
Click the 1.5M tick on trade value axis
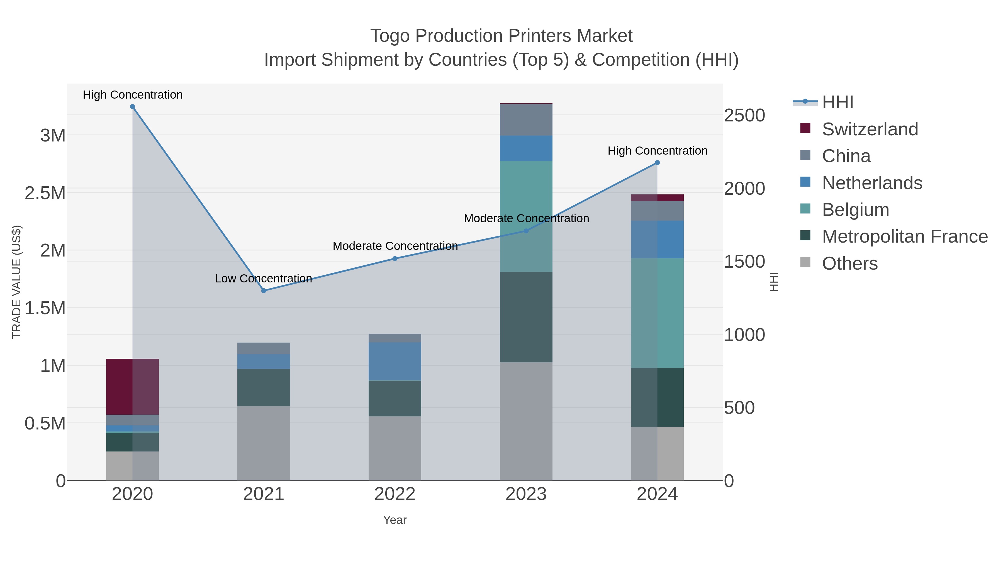click(x=45, y=308)
